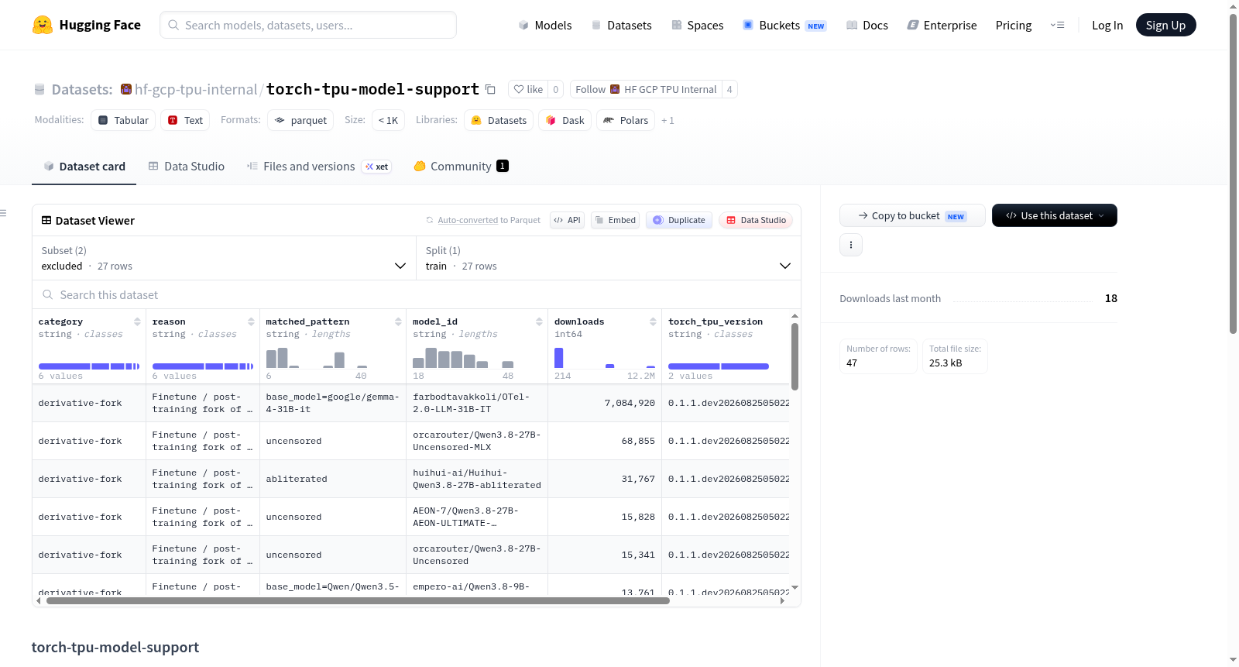Screen dimensions: 1239x667
Task: Click the heart like icon
Action: [x=519, y=89]
